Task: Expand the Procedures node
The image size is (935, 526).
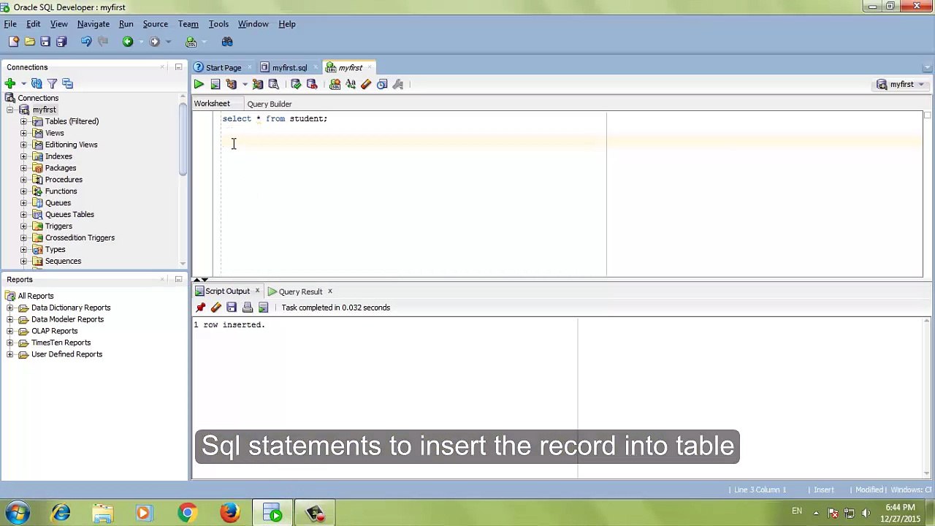Action: [x=23, y=180]
